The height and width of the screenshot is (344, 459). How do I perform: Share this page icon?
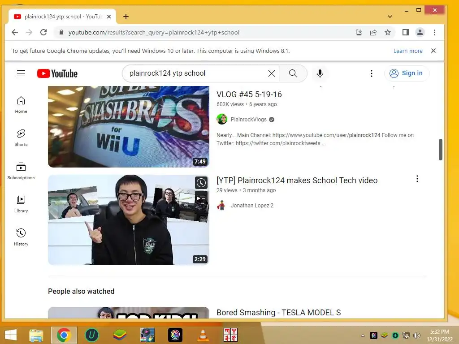click(x=373, y=32)
